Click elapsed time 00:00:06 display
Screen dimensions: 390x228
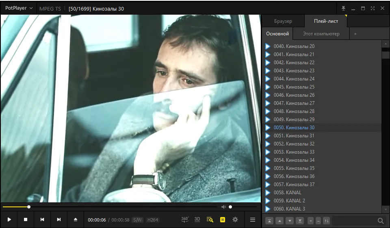[x=97, y=220]
